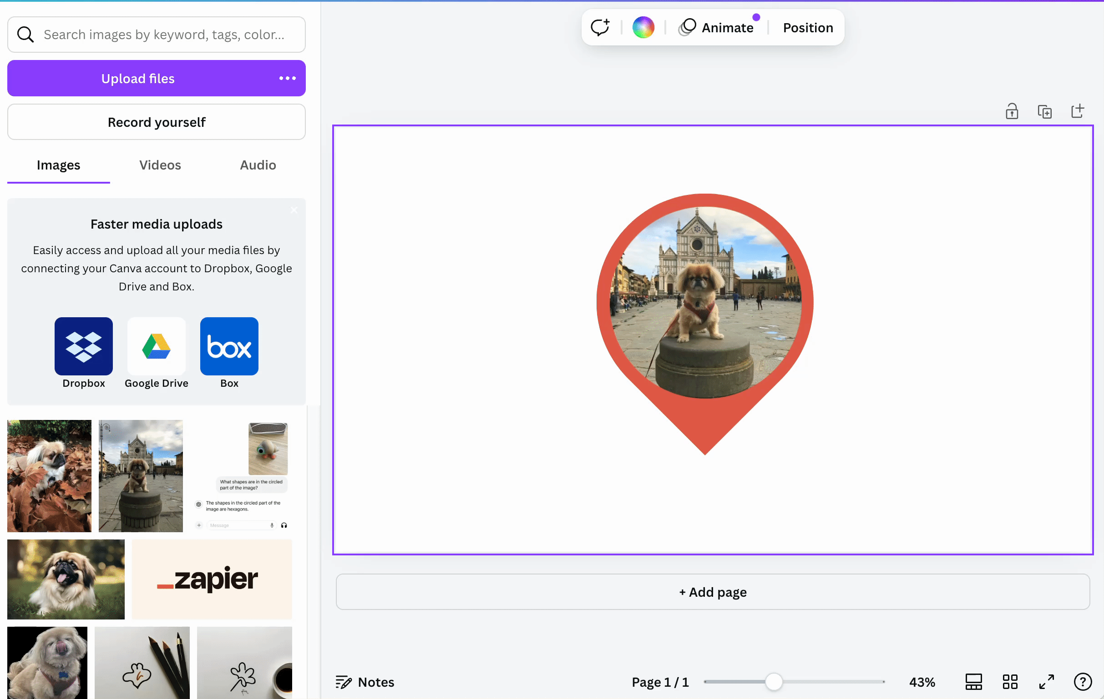Image resolution: width=1104 pixels, height=699 pixels.
Task: Click the Record yourself button
Action: 157,122
